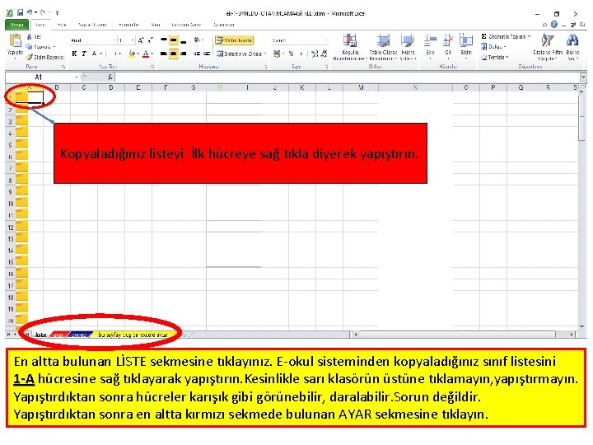The height and width of the screenshot is (445, 593).
Task: Open the font size dropdown
Action: [x=133, y=40]
